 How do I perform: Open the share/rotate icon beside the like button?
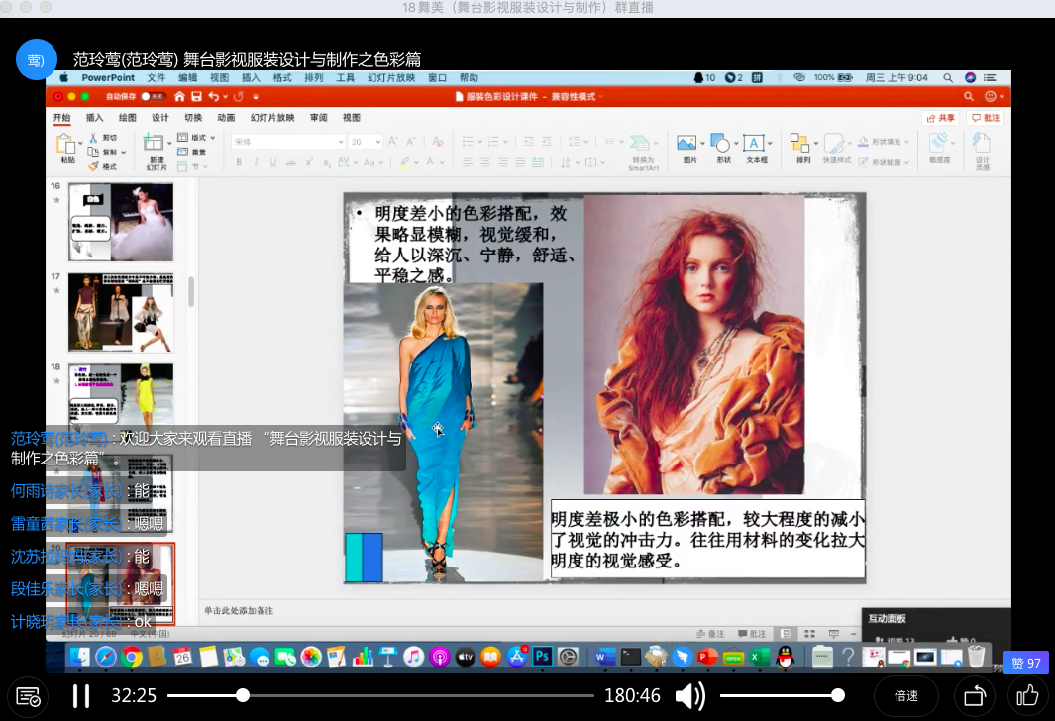pyautogui.click(x=973, y=696)
